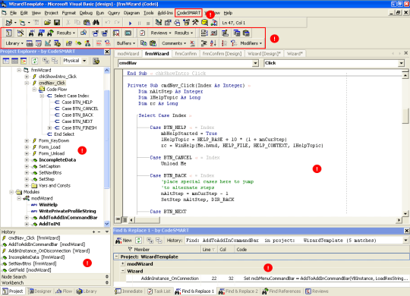410x296 pixels.
Task: Click the New button in Find & Replace
Action: [124, 240]
